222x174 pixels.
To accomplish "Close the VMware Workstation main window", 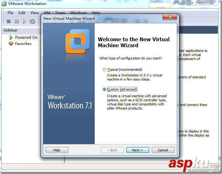I will coord(212,3).
